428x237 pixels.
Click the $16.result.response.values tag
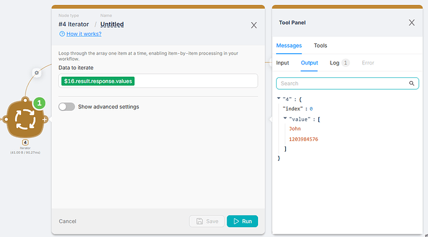(98, 81)
